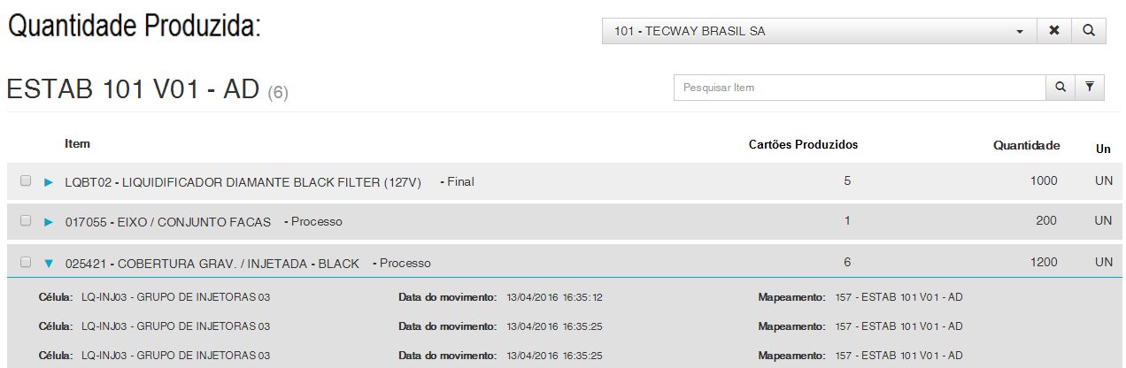Click the 017055 - Eixo / Conjunto Facas name
Image resolution: width=1126 pixels, height=368 pixels.
pyautogui.click(x=168, y=222)
